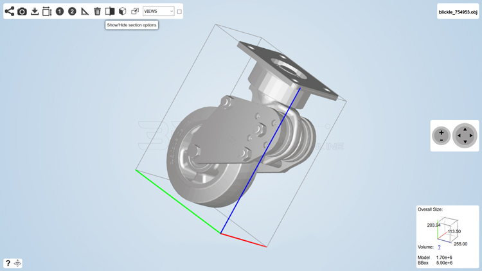Click the trash icon to delete measurements
Viewport: 482px width, 271px height.
click(x=97, y=12)
